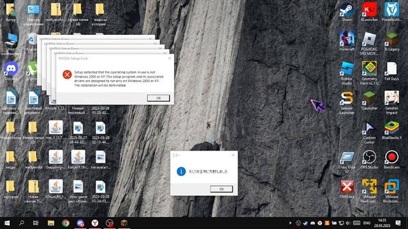
Task: Select the minecraft desktop shortcut
Action: tap(347, 41)
